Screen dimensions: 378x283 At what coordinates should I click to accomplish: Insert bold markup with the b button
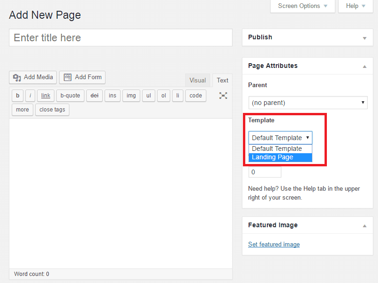(x=17, y=96)
